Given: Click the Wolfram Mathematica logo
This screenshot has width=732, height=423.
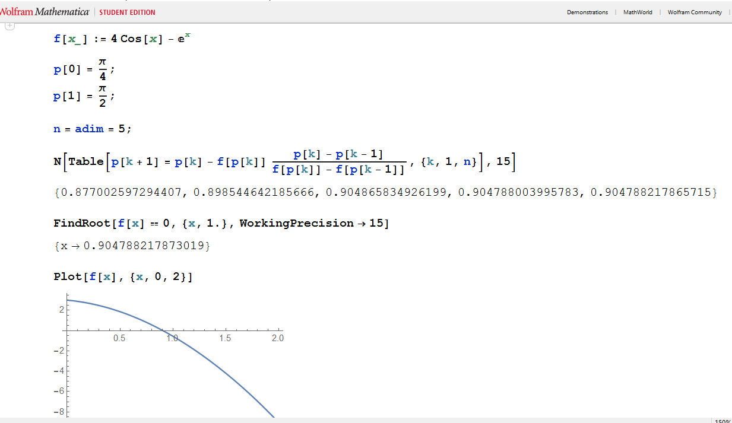Looking at the screenshot, I should tap(45, 12).
